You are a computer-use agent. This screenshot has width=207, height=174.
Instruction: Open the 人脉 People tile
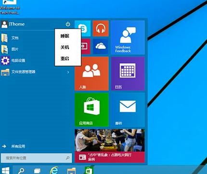(x=91, y=74)
